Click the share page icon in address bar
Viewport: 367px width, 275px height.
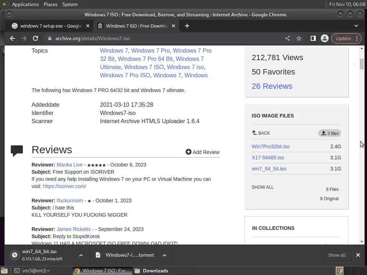coord(287,38)
